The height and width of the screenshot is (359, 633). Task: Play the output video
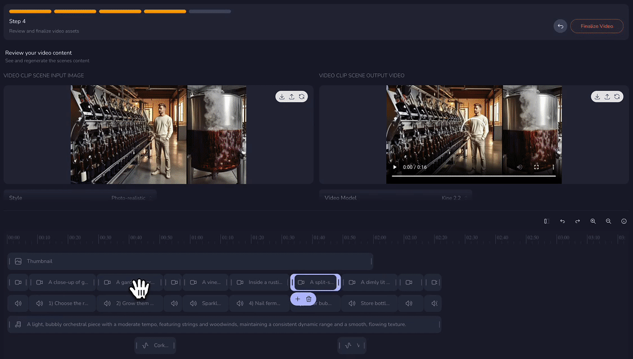click(x=395, y=166)
